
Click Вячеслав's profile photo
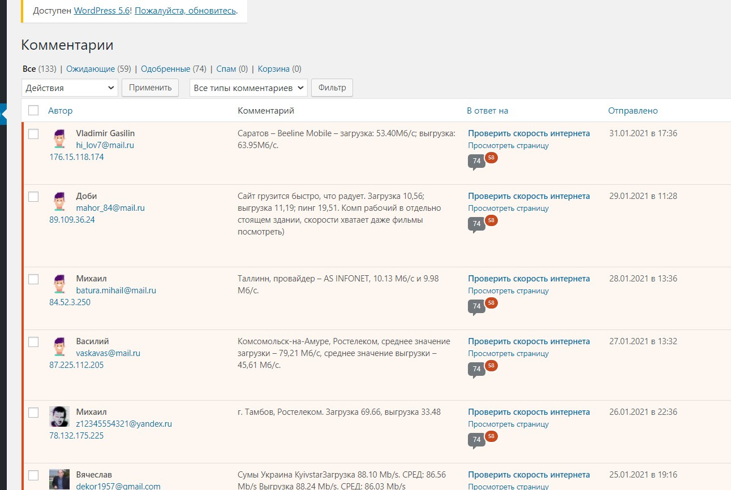click(59, 479)
